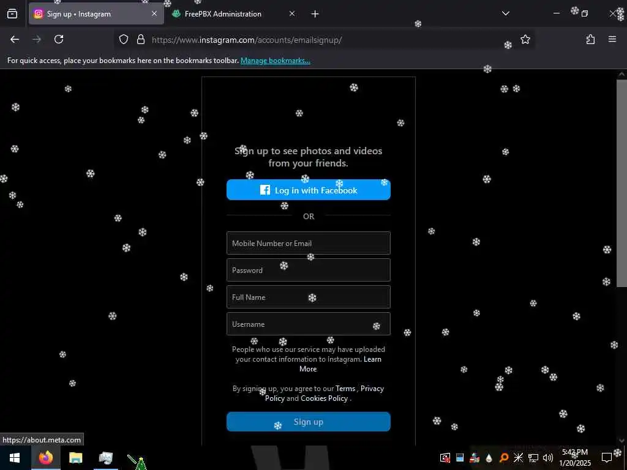Reload the Instagram page

pyautogui.click(x=59, y=39)
